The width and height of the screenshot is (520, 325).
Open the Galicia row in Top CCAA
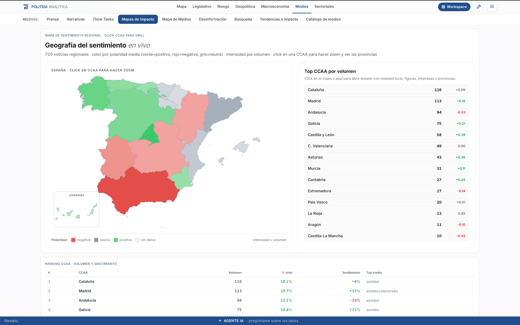[x=386, y=123]
